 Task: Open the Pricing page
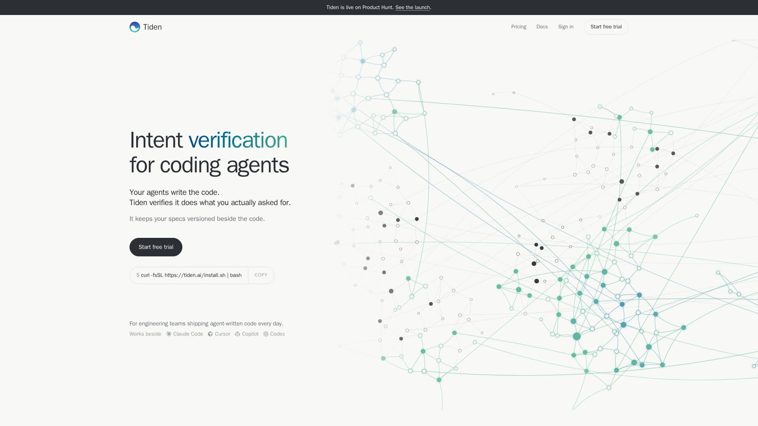519,27
